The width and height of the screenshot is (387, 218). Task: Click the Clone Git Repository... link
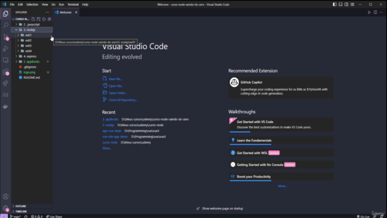pos(123,100)
